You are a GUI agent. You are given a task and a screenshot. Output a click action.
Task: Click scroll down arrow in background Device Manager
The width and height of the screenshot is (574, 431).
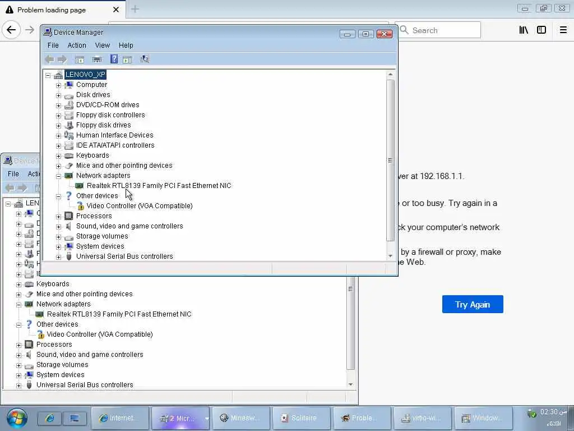[350, 384]
